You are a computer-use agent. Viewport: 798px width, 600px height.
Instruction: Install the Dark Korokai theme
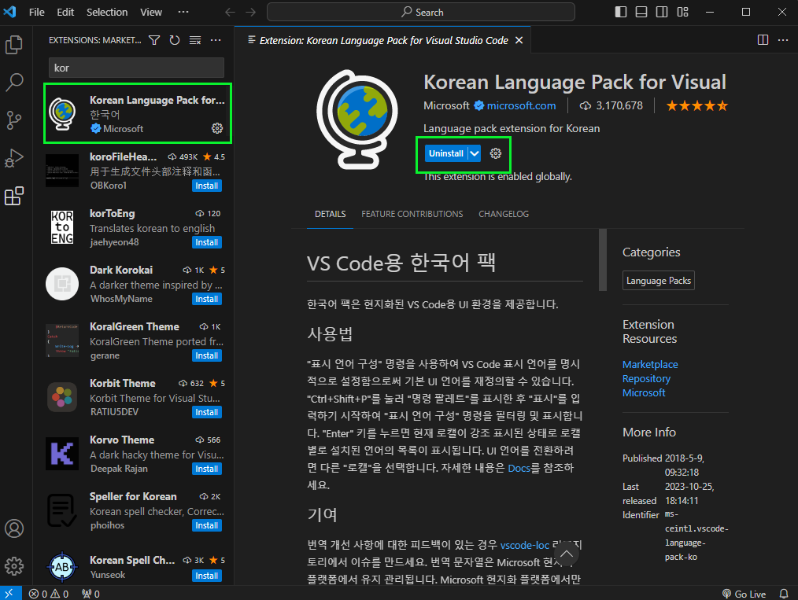pyautogui.click(x=207, y=299)
